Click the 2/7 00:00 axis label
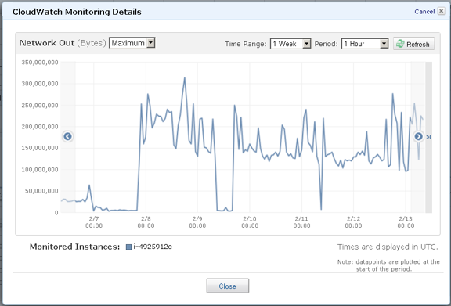 pyautogui.click(x=94, y=222)
